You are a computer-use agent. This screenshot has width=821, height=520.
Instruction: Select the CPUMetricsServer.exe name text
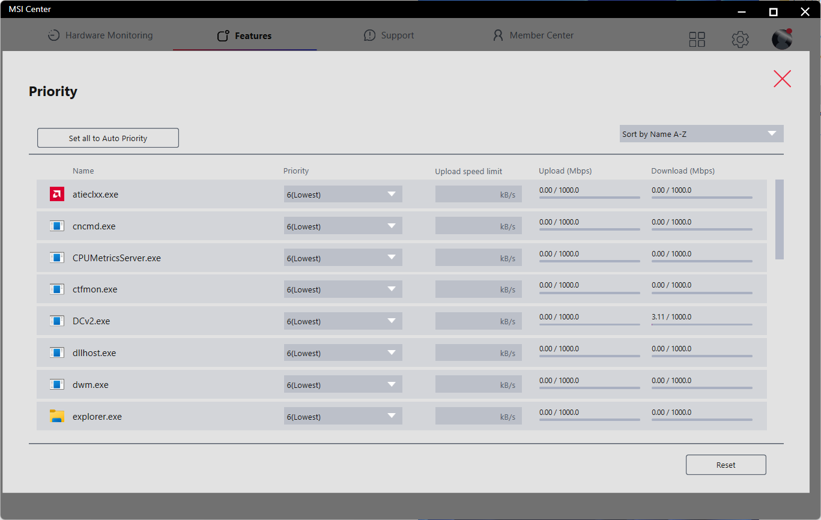(117, 258)
